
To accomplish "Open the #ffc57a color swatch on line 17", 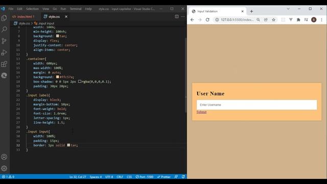I will click(x=58, y=77).
